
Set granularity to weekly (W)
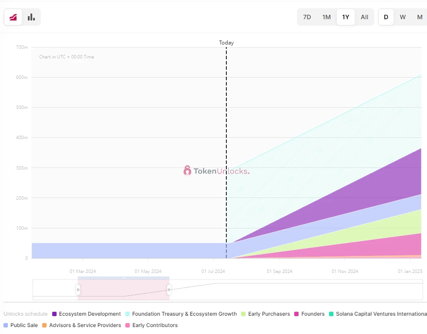pos(403,17)
